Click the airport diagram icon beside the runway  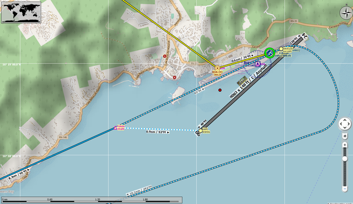click(242, 80)
